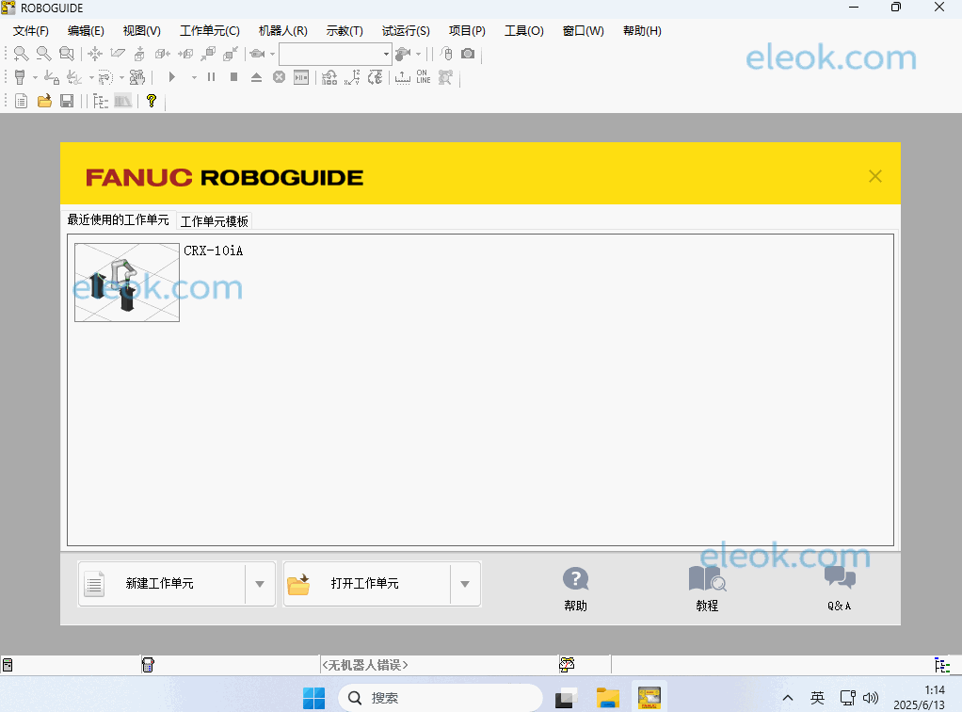Open the 机器人(R) menu

(282, 31)
